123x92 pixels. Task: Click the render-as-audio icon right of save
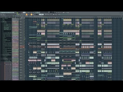pos(65,13)
